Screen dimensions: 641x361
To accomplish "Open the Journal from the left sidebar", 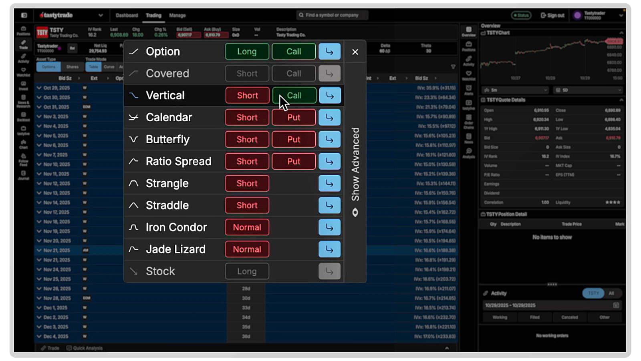I will 23,174.
